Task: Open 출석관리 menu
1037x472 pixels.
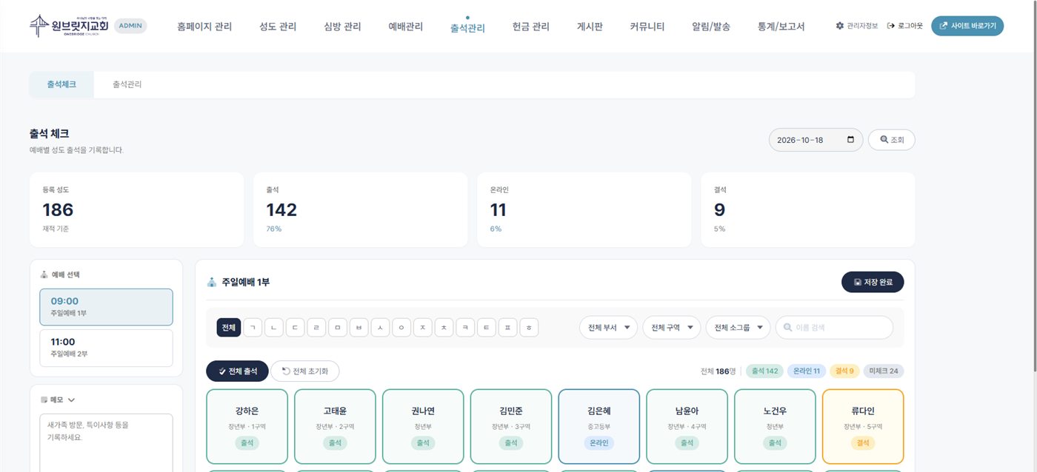Action: point(467,28)
